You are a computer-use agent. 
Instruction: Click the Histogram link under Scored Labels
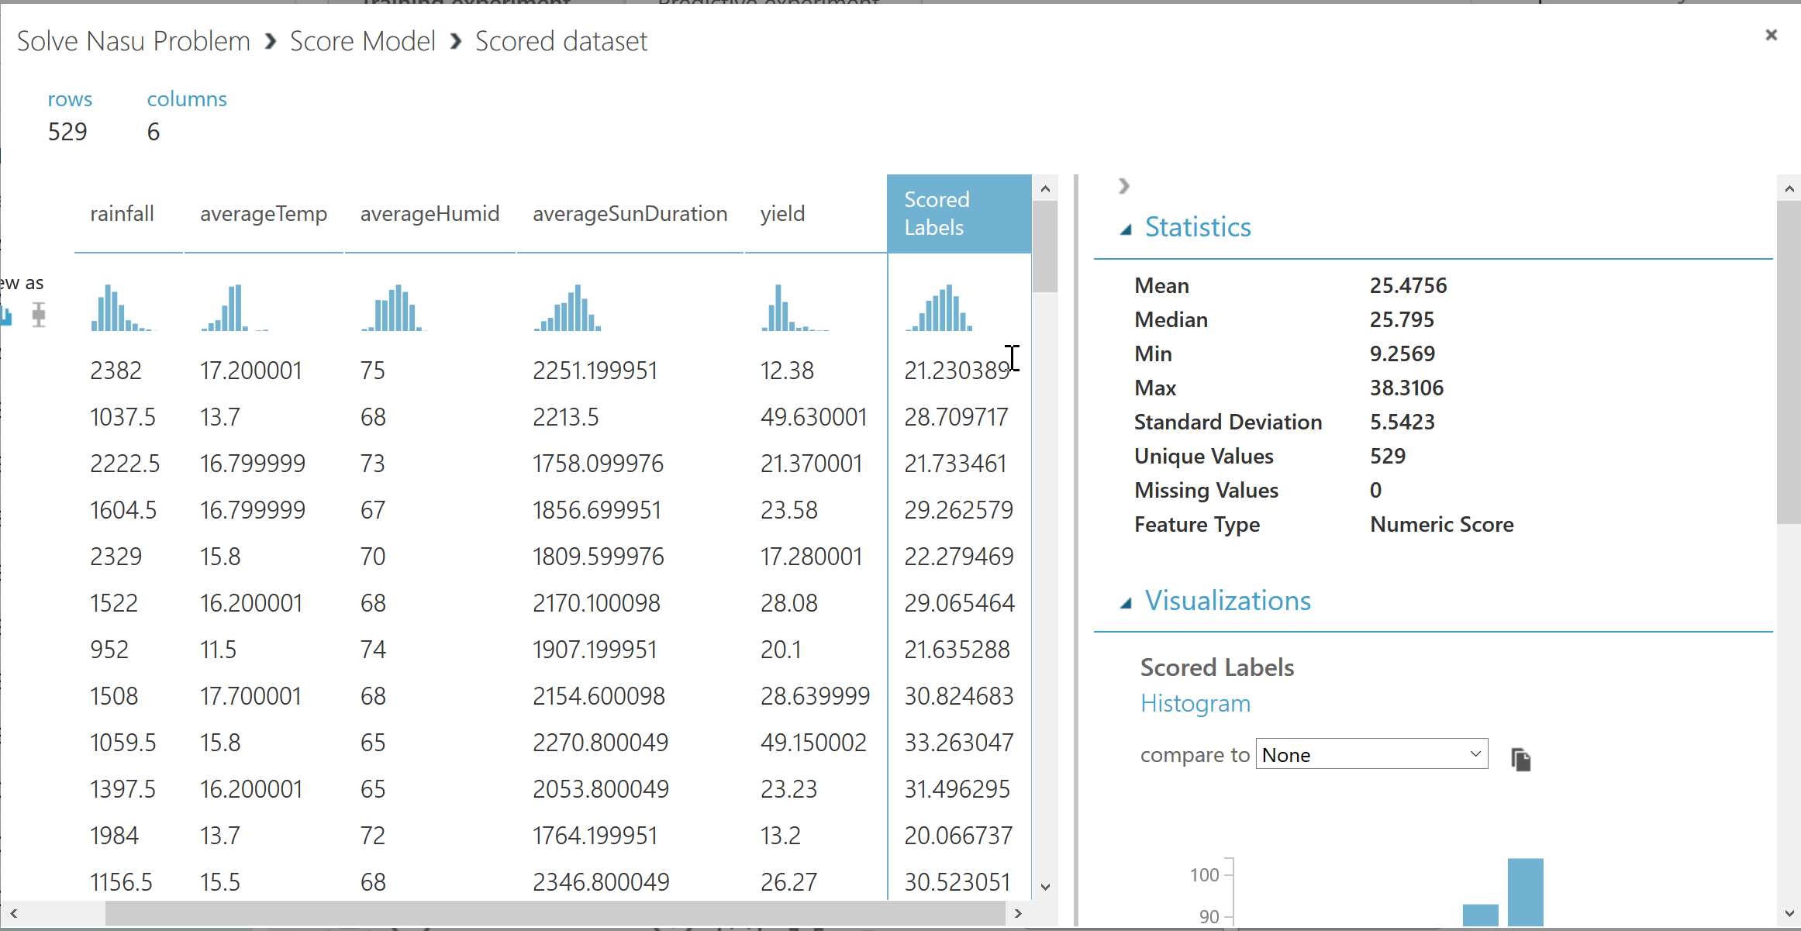[1195, 704]
